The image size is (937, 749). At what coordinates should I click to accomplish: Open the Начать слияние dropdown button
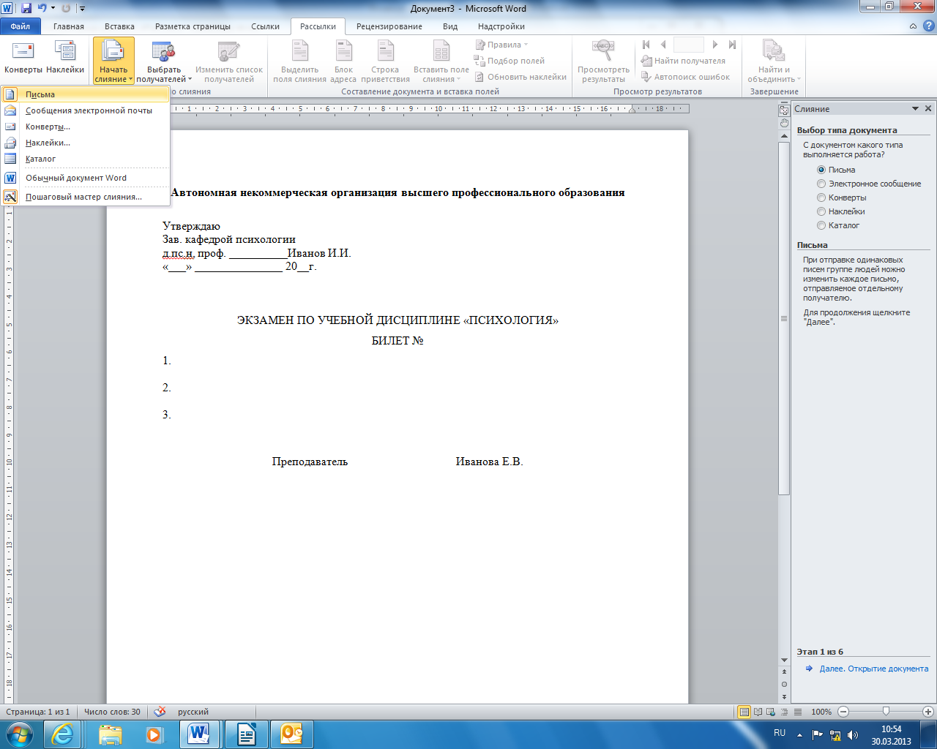(113, 60)
